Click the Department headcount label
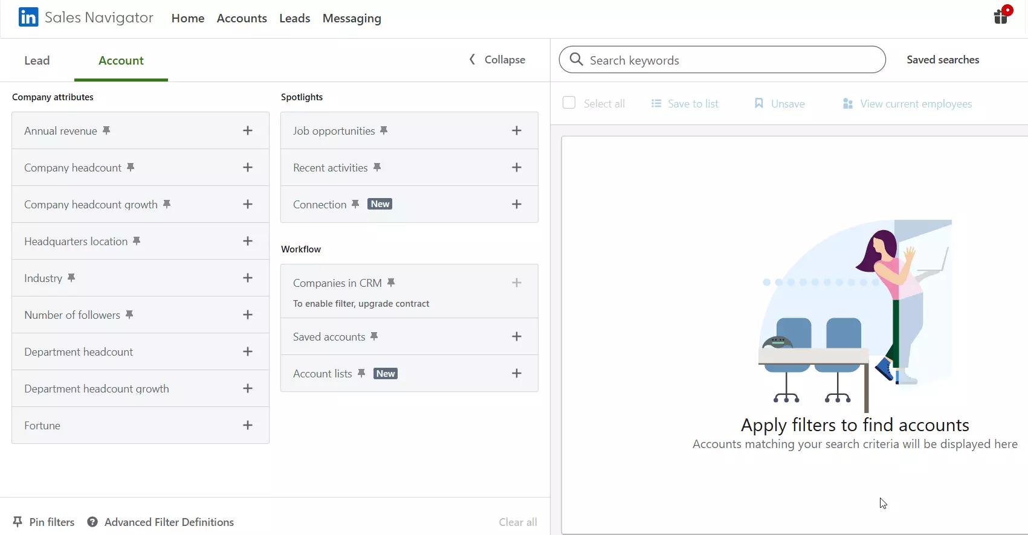 pos(79,352)
